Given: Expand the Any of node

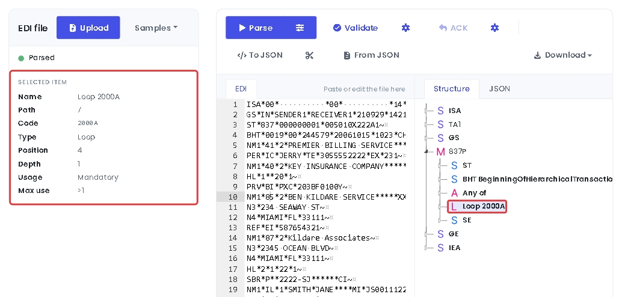Looking at the screenshot, I should [441, 193].
